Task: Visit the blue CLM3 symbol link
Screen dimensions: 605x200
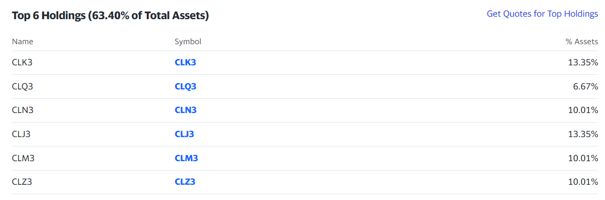Action: 186,158
